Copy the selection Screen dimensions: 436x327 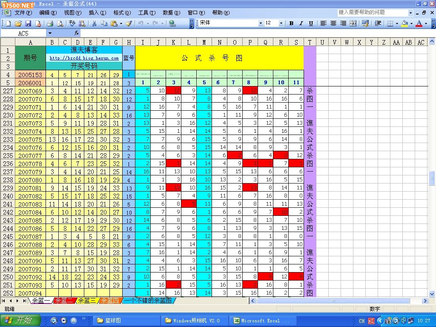click(104, 24)
